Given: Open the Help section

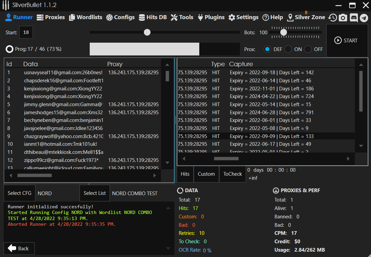Looking at the screenshot, I should (273, 17).
